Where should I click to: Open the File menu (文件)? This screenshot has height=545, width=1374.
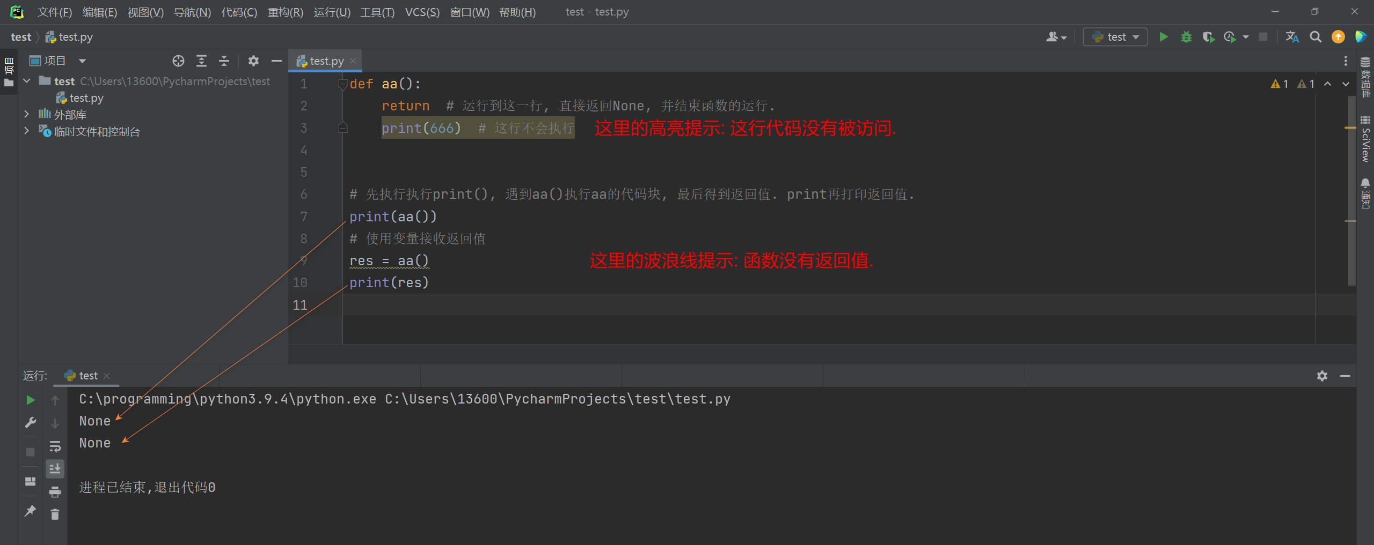coord(54,12)
